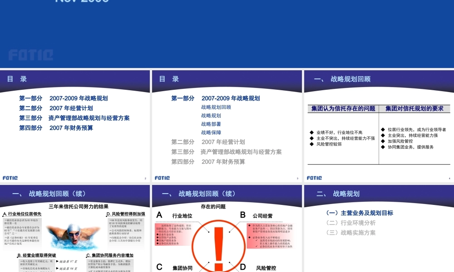454x272 pixels.
Task: Select the 目录 slide numbered 2
Action: tap(75, 126)
